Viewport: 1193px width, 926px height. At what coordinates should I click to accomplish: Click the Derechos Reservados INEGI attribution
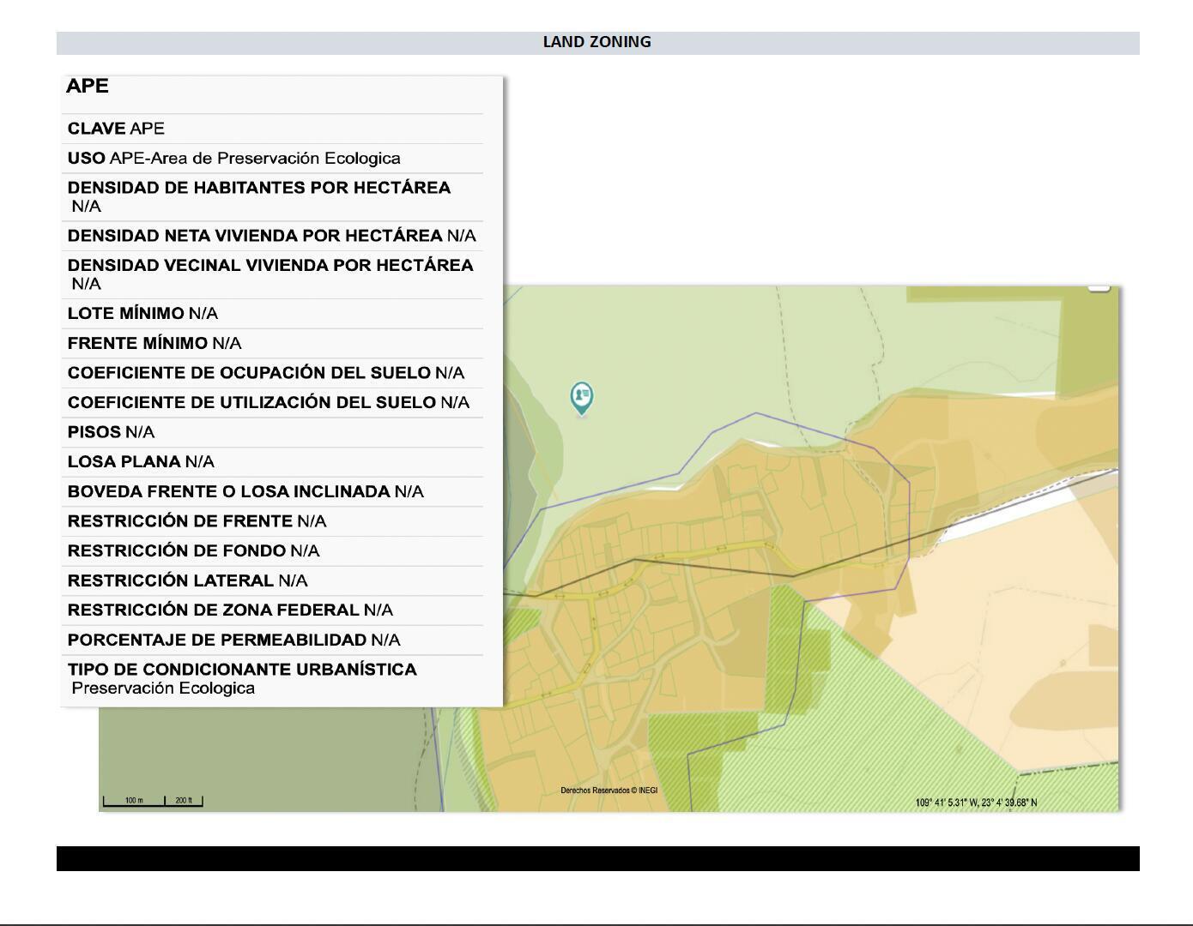pyautogui.click(x=609, y=791)
